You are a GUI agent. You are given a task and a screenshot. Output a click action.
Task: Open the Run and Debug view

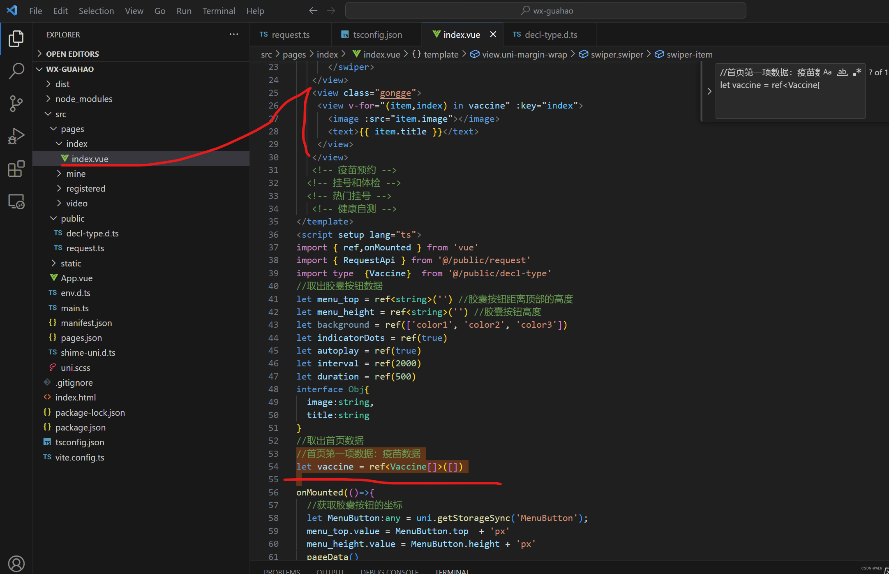coord(16,136)
